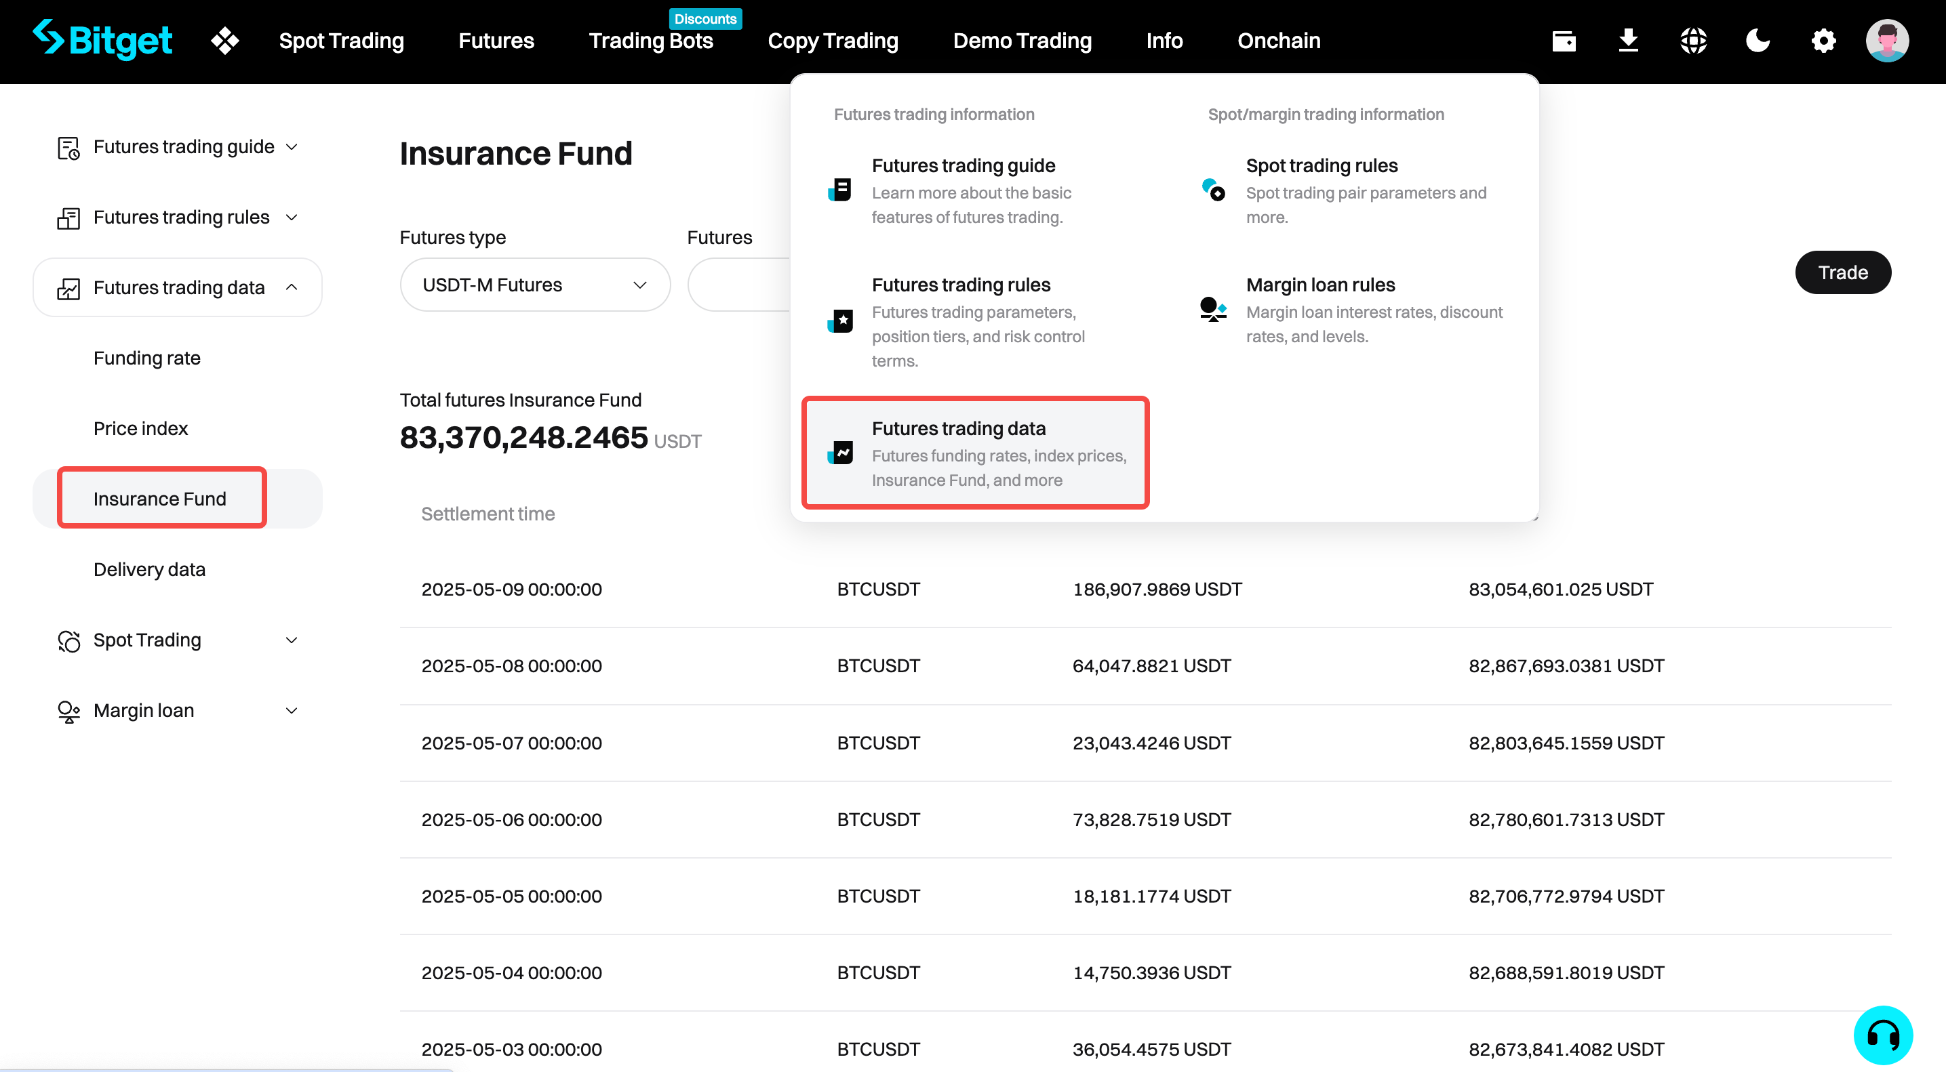Collapse Futures trading data sidebar section
Screen dimensions: 1946x1072
(x=178, y=287)
